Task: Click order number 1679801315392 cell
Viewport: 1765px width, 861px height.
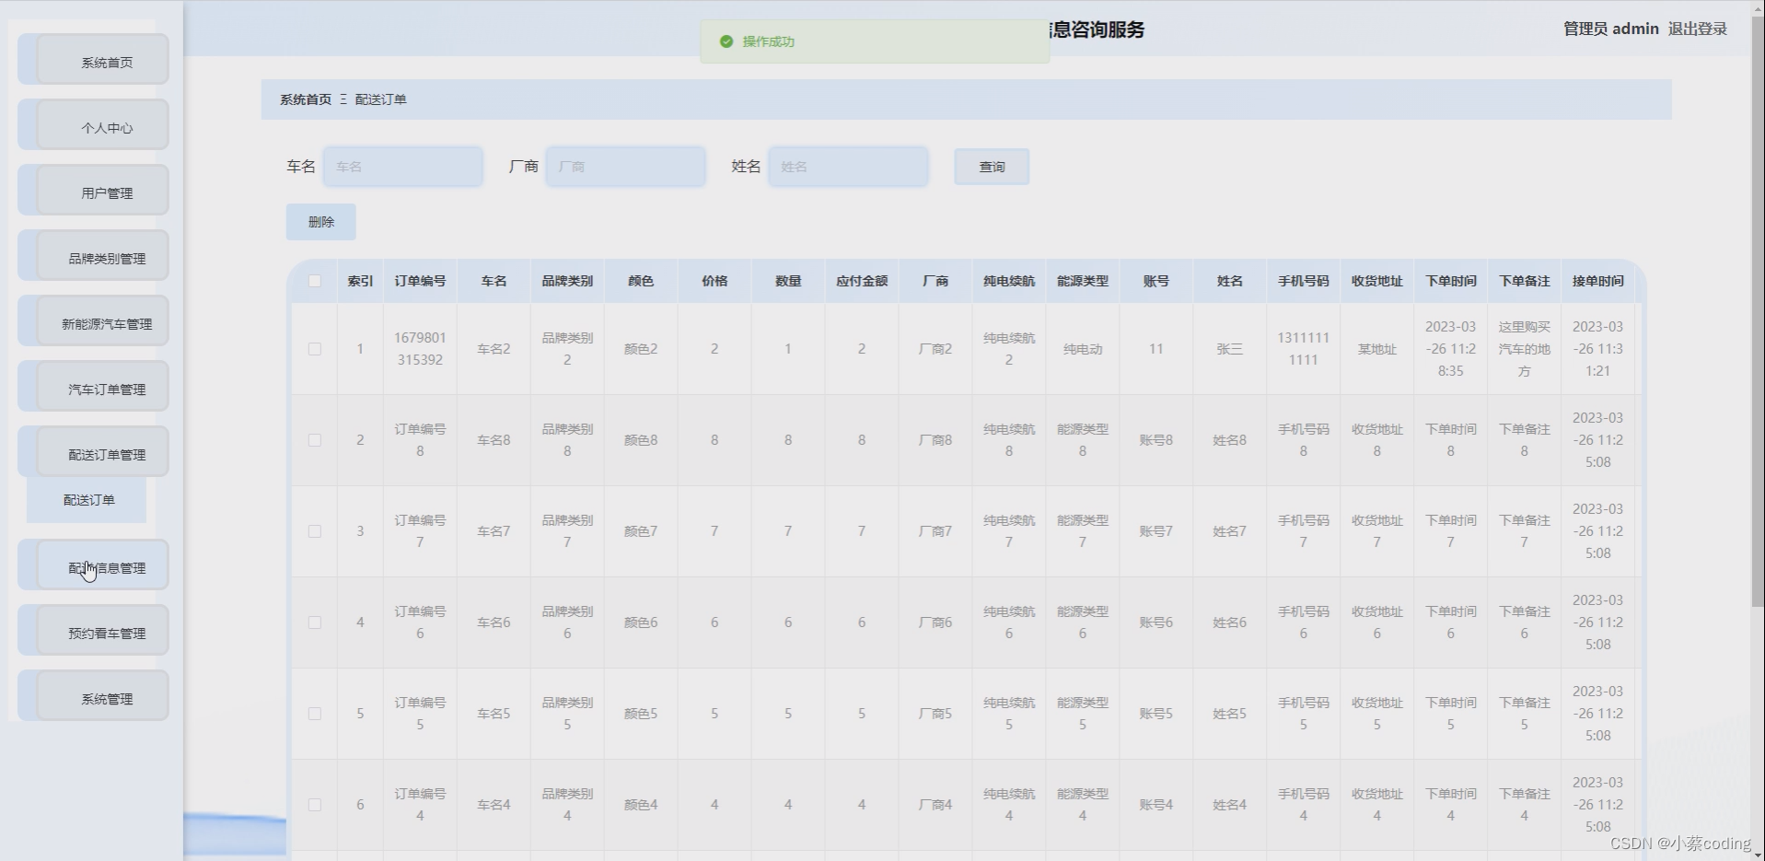Action: [x=420, y=349]
